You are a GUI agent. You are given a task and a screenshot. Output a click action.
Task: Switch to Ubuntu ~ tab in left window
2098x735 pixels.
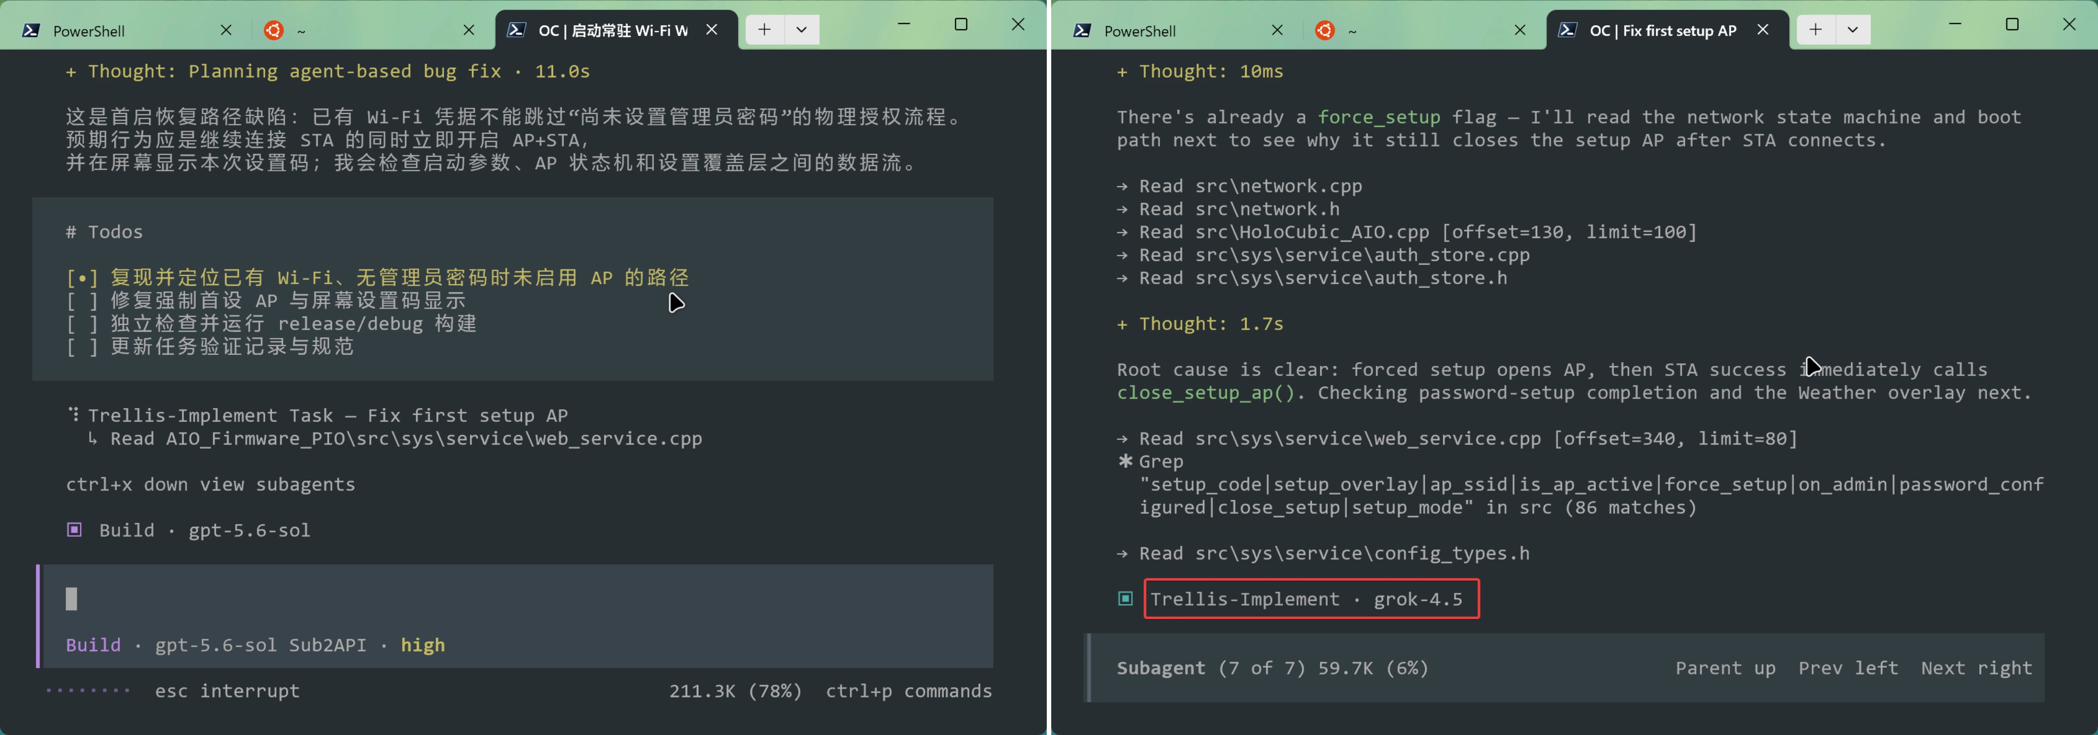[370, 30]
